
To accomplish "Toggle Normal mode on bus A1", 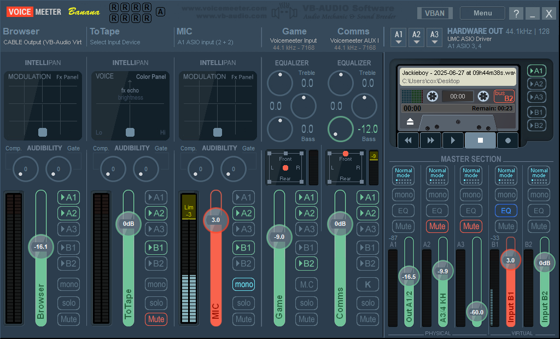I will click(403, 175).
